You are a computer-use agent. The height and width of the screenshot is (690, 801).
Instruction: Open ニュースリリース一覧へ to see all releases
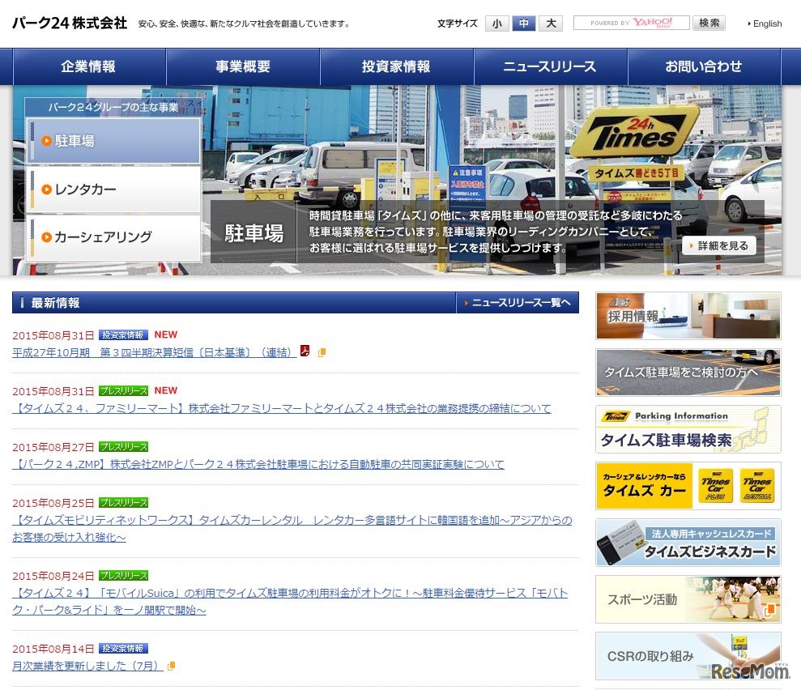pyautogui.click(x=521, y=301)
